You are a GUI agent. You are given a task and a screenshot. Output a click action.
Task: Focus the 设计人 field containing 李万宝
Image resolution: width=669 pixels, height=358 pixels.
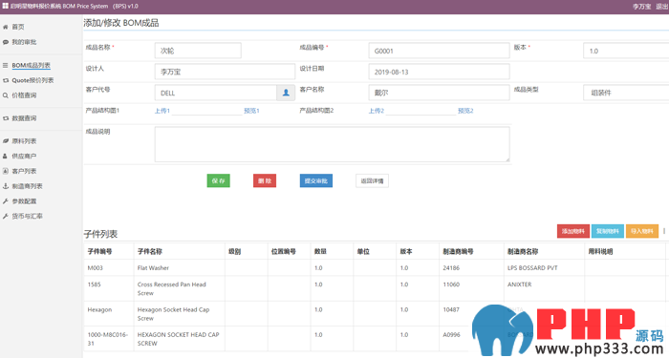point(225,72)
